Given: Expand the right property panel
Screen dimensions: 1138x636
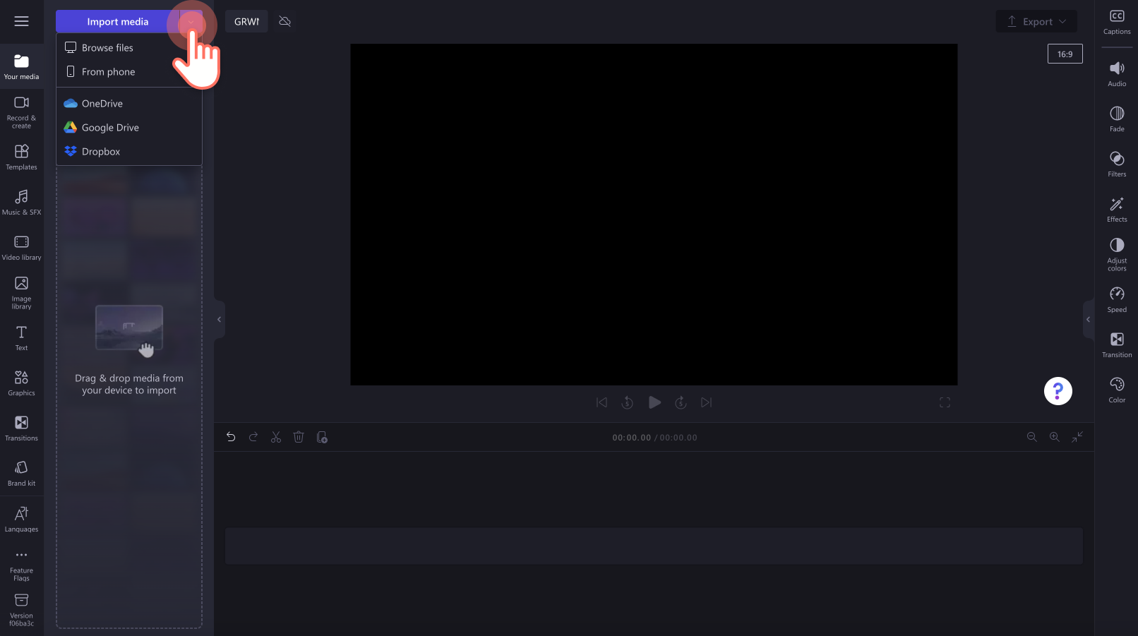Looking at the screenshot, I should (1088, 319).
